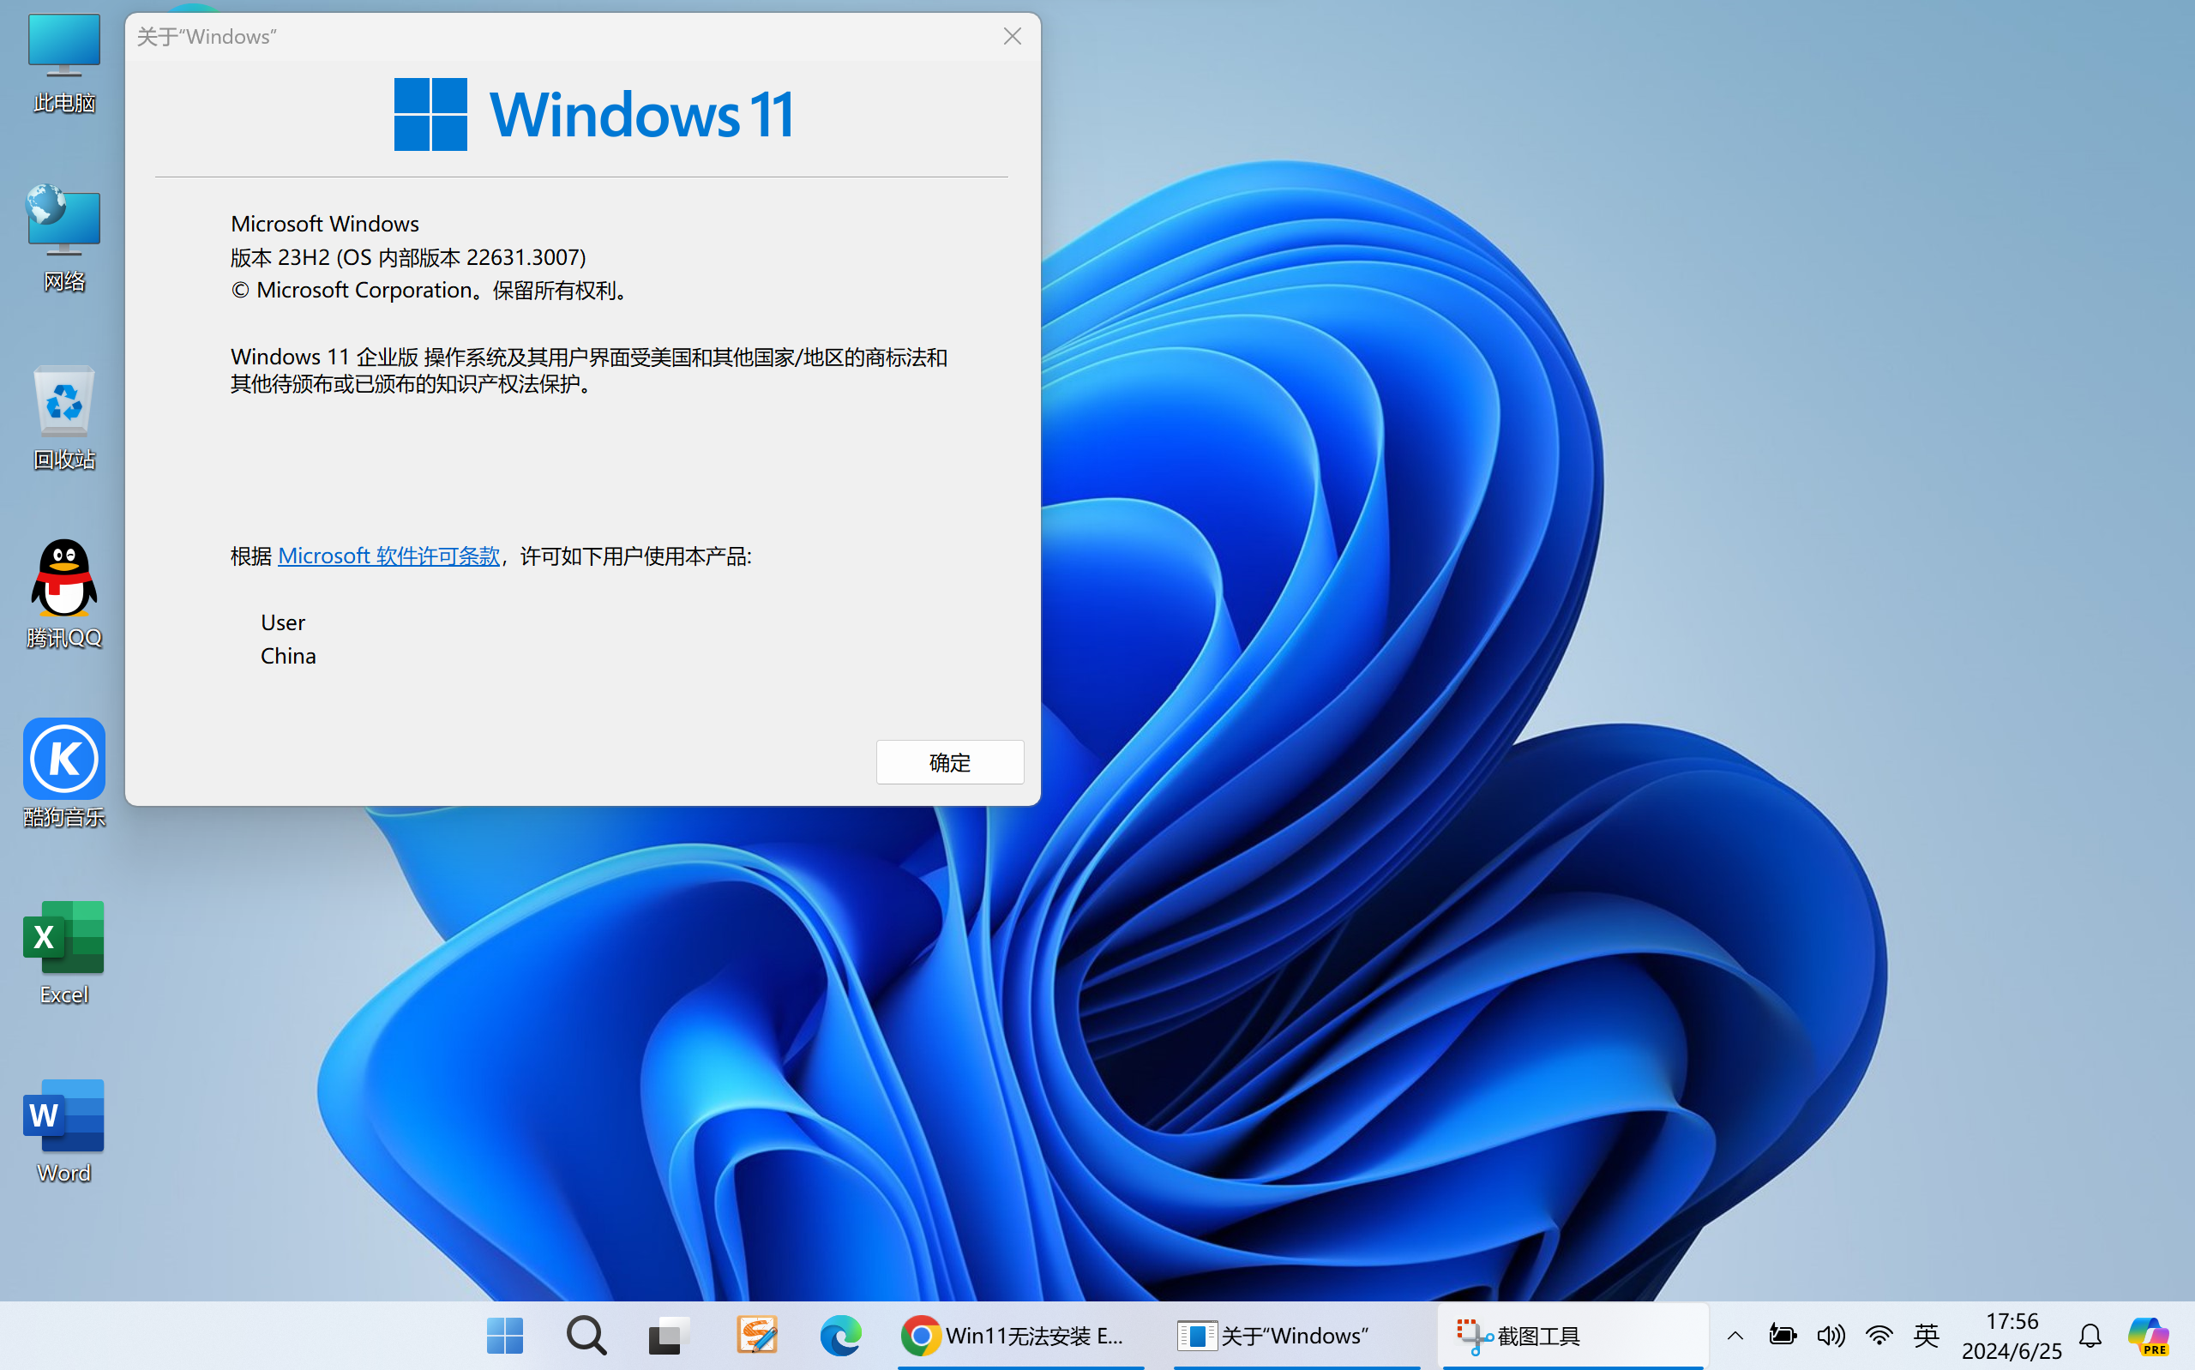
Task: Click the Windows 11 logo banner
Action: [593, 114]
